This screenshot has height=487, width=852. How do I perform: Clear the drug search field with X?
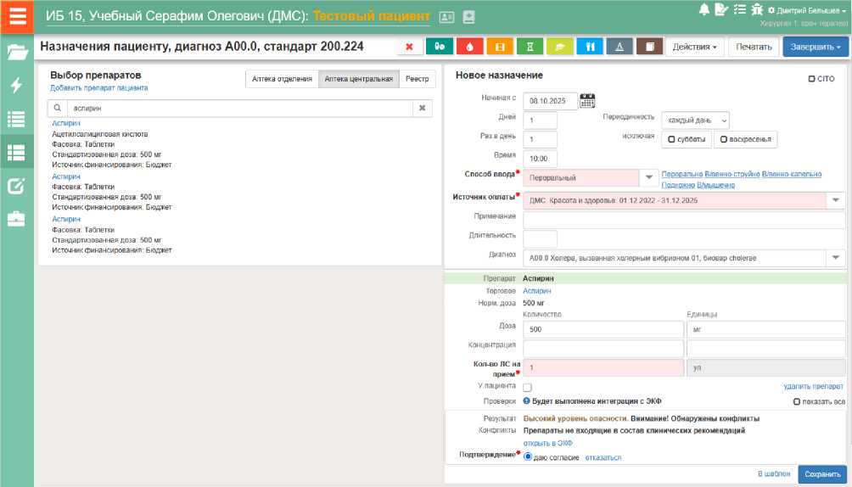point(423,109)
